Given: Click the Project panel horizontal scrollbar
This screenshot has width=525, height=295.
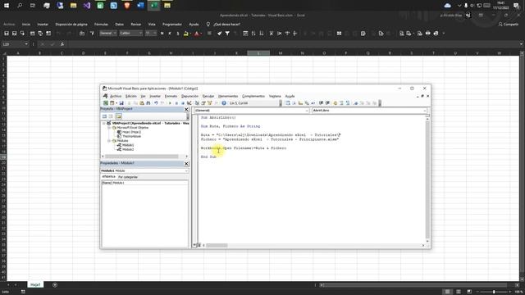Looking at the screenshot, I should click(x=142, y=157).
